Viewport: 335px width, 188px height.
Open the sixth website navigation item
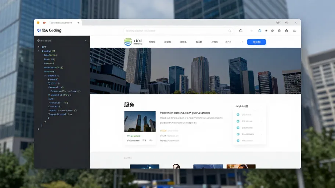click(x=228, y=42)
